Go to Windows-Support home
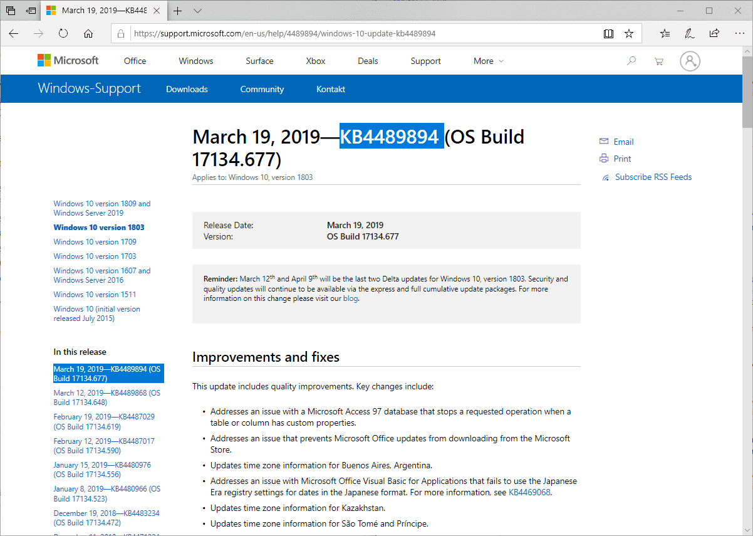Viewport: 753px width, 536px height. point(90,88)
